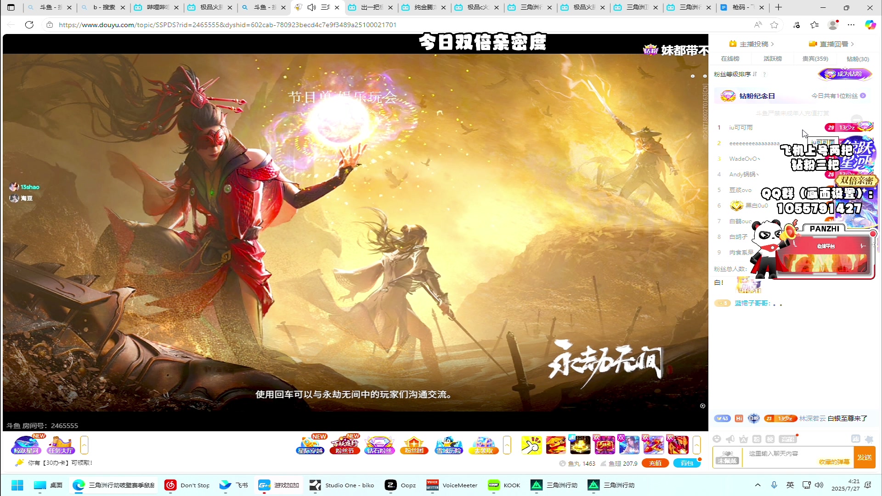
Task: Switch to the 哔哩哔哩 browser tab
Action: (x=157, y=7)
